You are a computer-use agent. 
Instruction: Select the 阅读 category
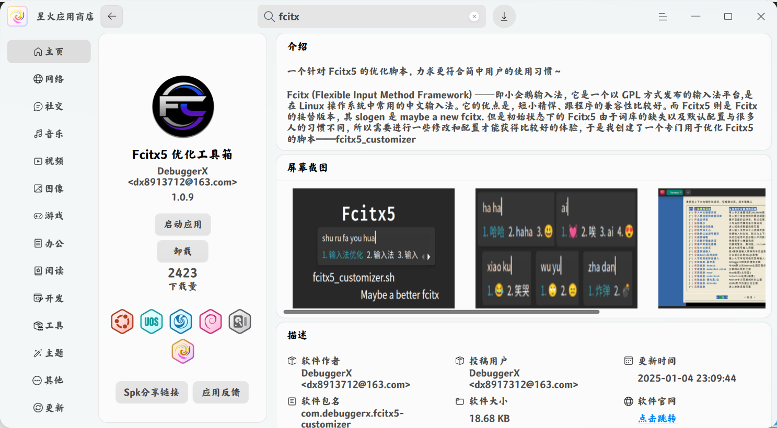(x=49, y=271)
